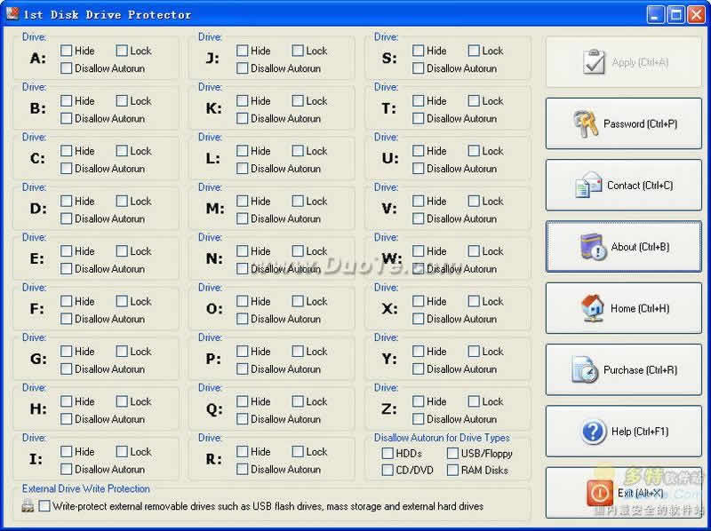711x531 pixels.
Task: Tick Lock for drive G:
Action: (x=122, y=351)
